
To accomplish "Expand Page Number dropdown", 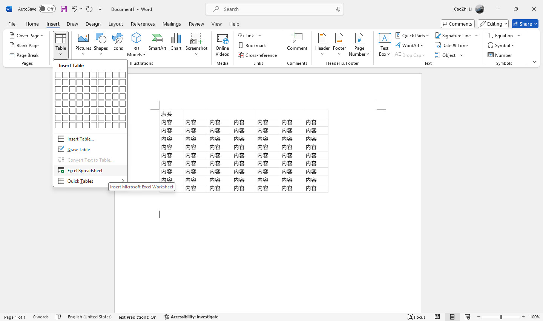I will pos(359,44).
